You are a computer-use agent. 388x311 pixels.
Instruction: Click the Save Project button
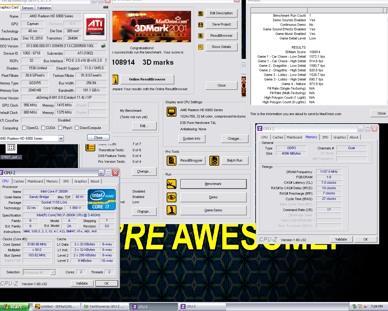tap(222, 25)
